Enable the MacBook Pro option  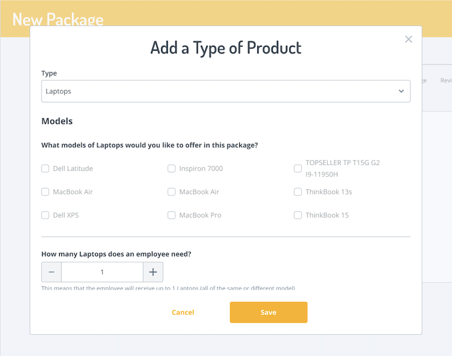click(172, 215)
